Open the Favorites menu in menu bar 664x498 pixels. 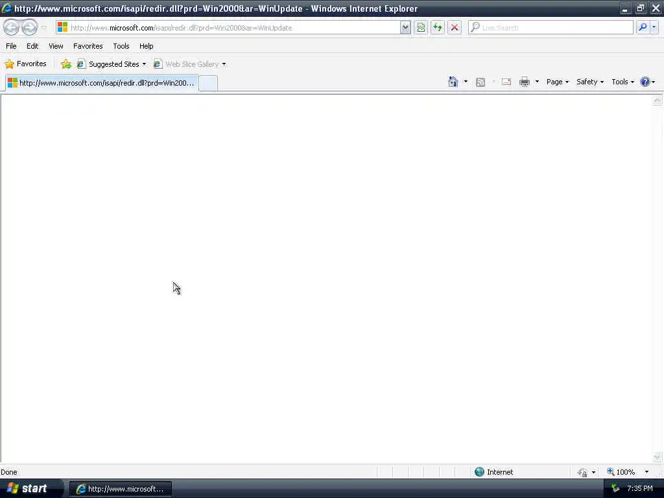pos(88,46)
